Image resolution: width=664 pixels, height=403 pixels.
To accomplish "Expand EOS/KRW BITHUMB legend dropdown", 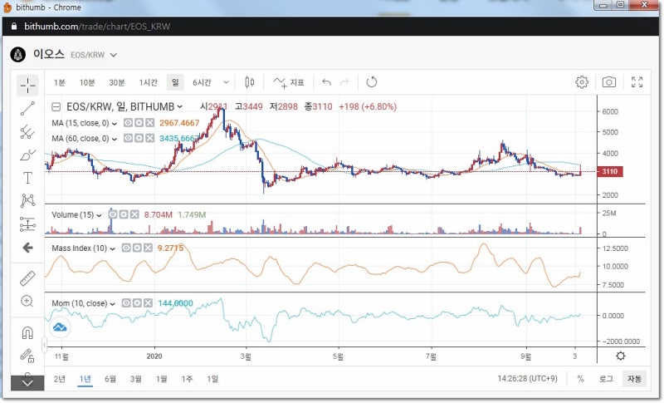I will (x=180, y=107).
